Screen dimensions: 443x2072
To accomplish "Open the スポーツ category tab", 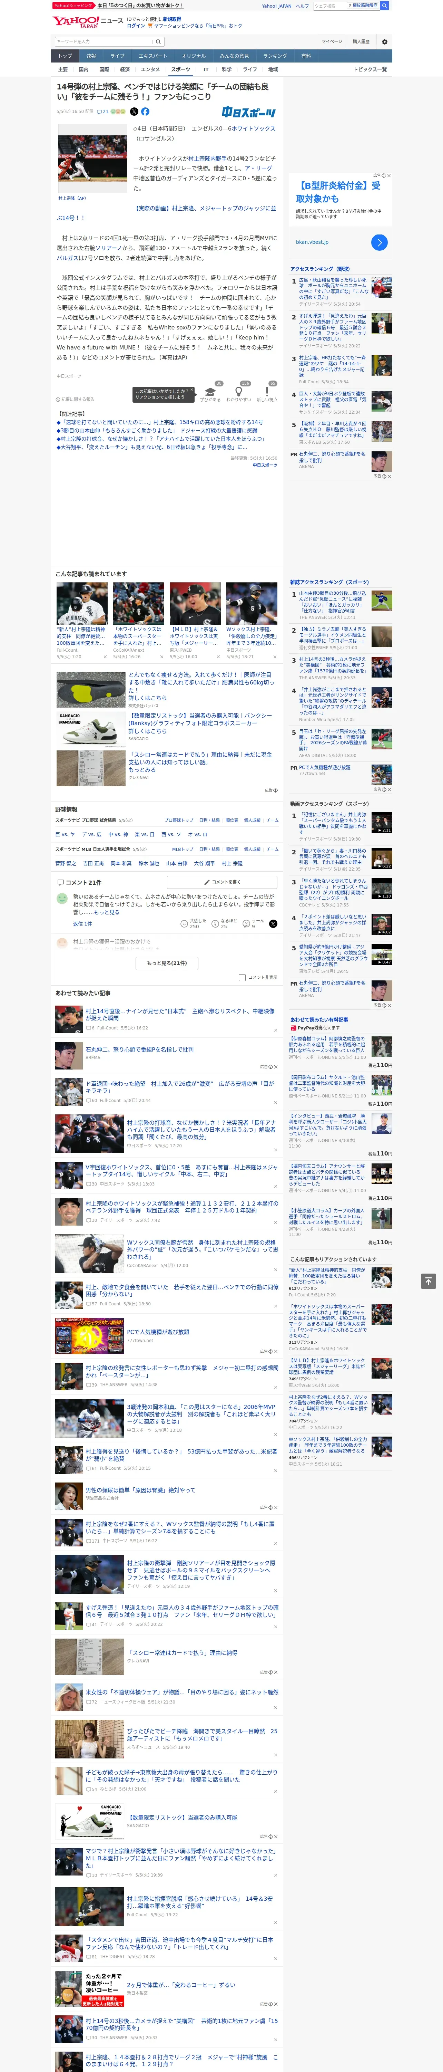I will click(181, 69).
